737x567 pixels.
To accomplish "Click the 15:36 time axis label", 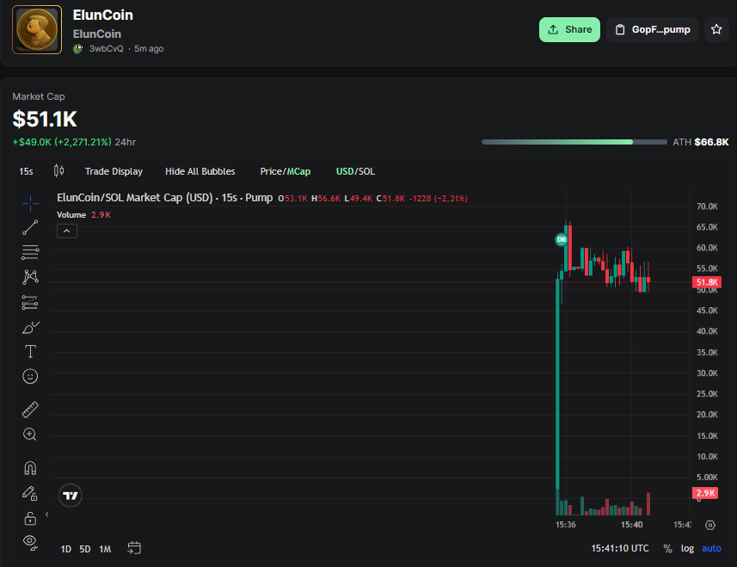I will 566,525.
